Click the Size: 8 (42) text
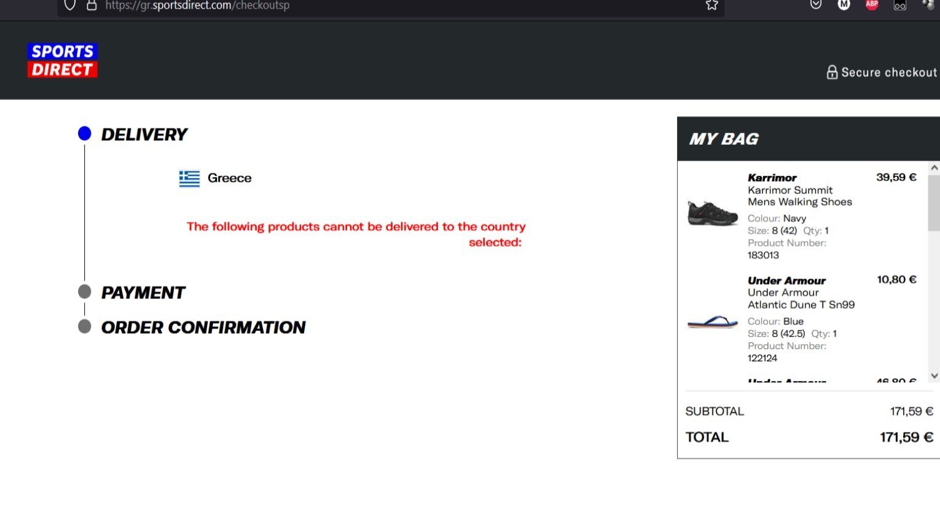Screen dimensions: 940x527 click(x=772, y=231)
